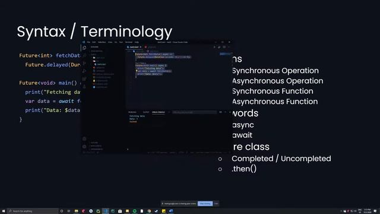Screen dimensions: 380x214
Task: Click the VS Code icon on the taskbar
Action: pos(106,211)
